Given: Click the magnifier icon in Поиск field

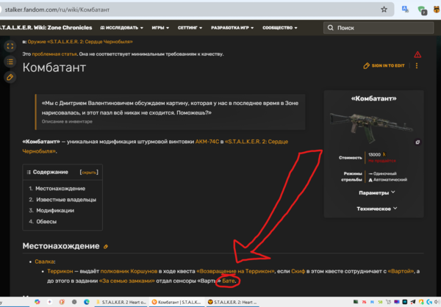Looking at the screenshot, I should [x=331, y=28].
